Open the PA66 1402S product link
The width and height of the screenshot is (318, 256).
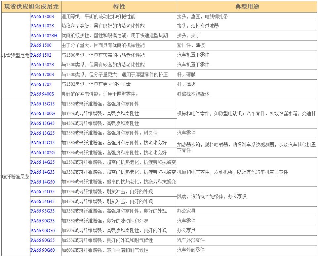(x=42, y=26)
